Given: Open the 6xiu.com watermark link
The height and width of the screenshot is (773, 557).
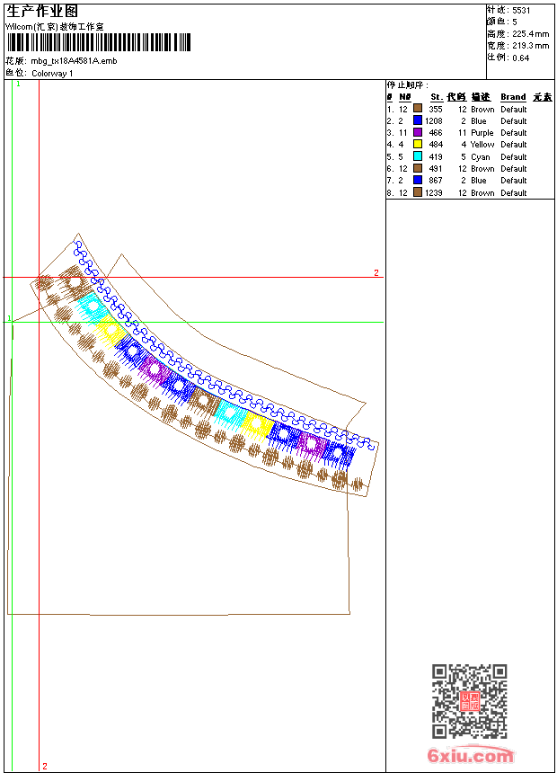Looking at the screenshot, I should click(470, 756).
